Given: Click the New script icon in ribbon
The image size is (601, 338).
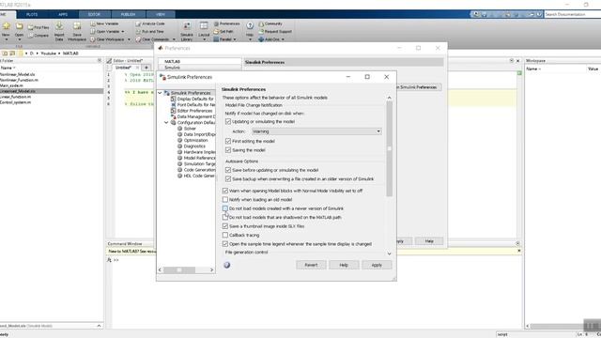Looking at the screenshot, I should click(x=7, y=27).
